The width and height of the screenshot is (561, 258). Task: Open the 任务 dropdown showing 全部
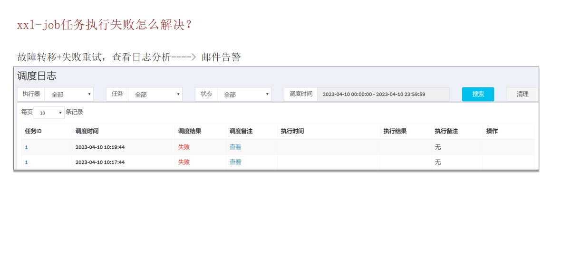pyautogui.click(x=155, y=95)
